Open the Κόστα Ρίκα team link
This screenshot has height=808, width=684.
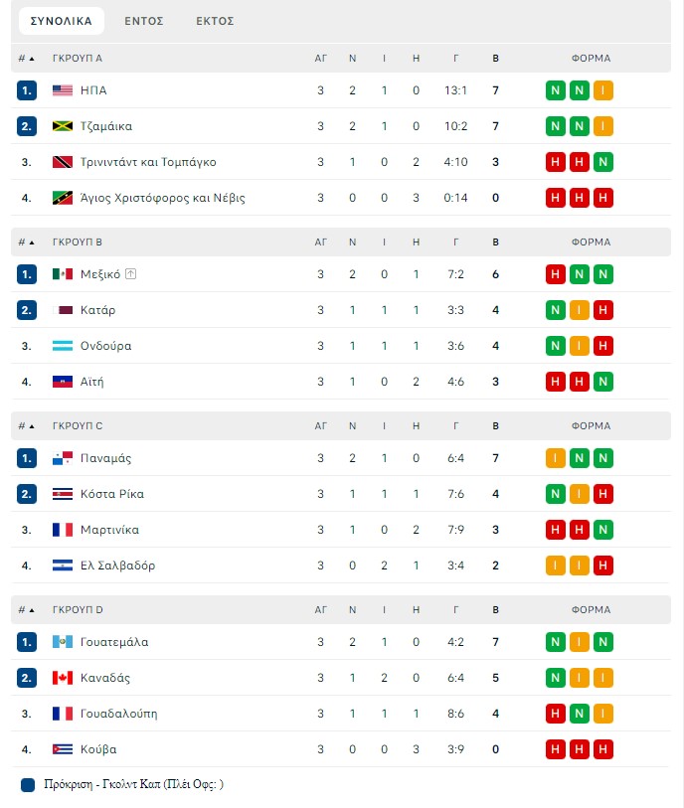tap(112, 494)
